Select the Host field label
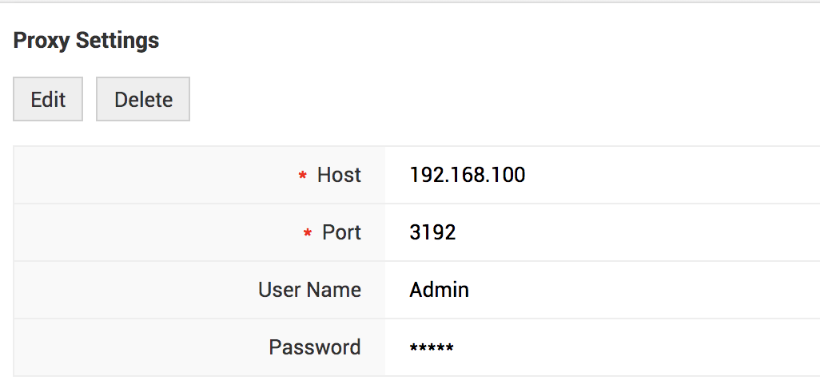 tap(339, 175)
